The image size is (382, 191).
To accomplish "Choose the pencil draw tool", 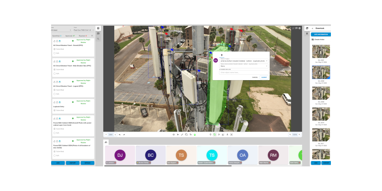I will [x=182, y=134].
